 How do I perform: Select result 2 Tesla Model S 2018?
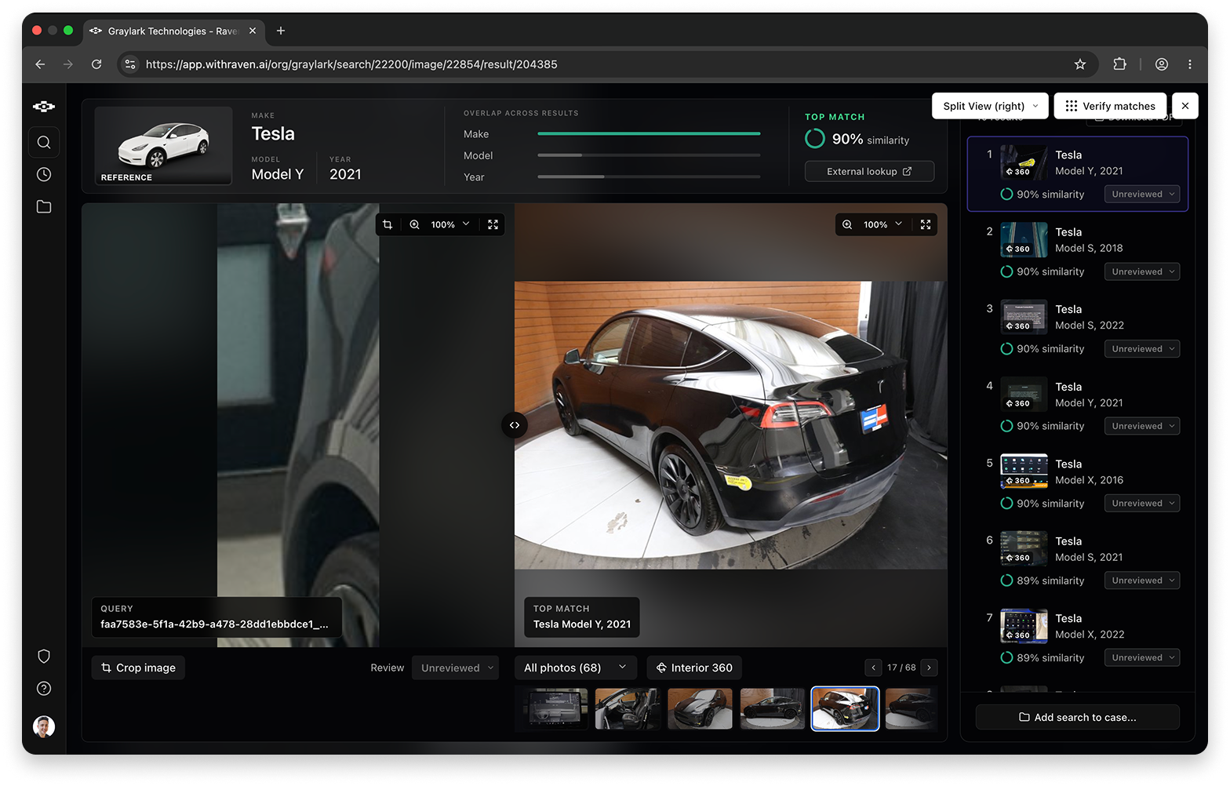pos(1078,251)
